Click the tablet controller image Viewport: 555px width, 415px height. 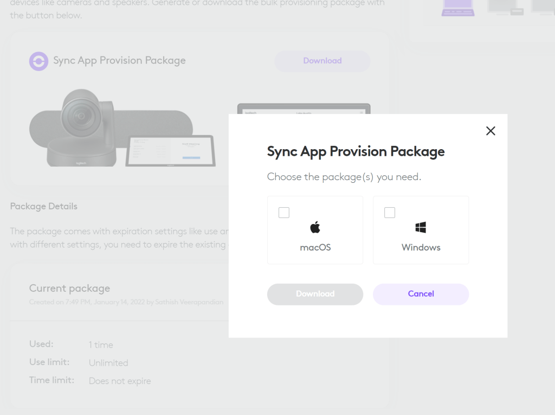[x=170, y=150]
